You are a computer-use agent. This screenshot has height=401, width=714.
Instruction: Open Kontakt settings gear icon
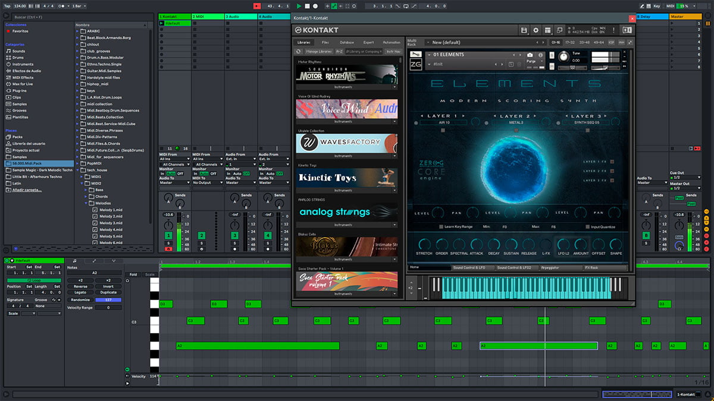(x=535, y=30)
